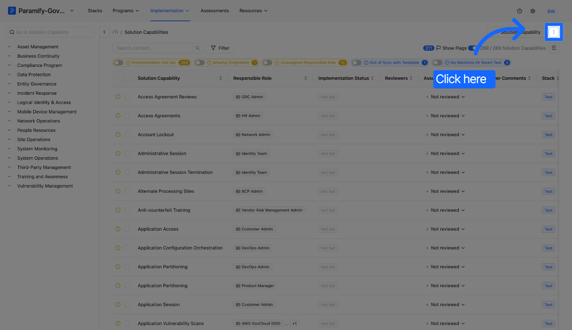Click the Vendor Risk Management Admin role tag

click(269, 210)
